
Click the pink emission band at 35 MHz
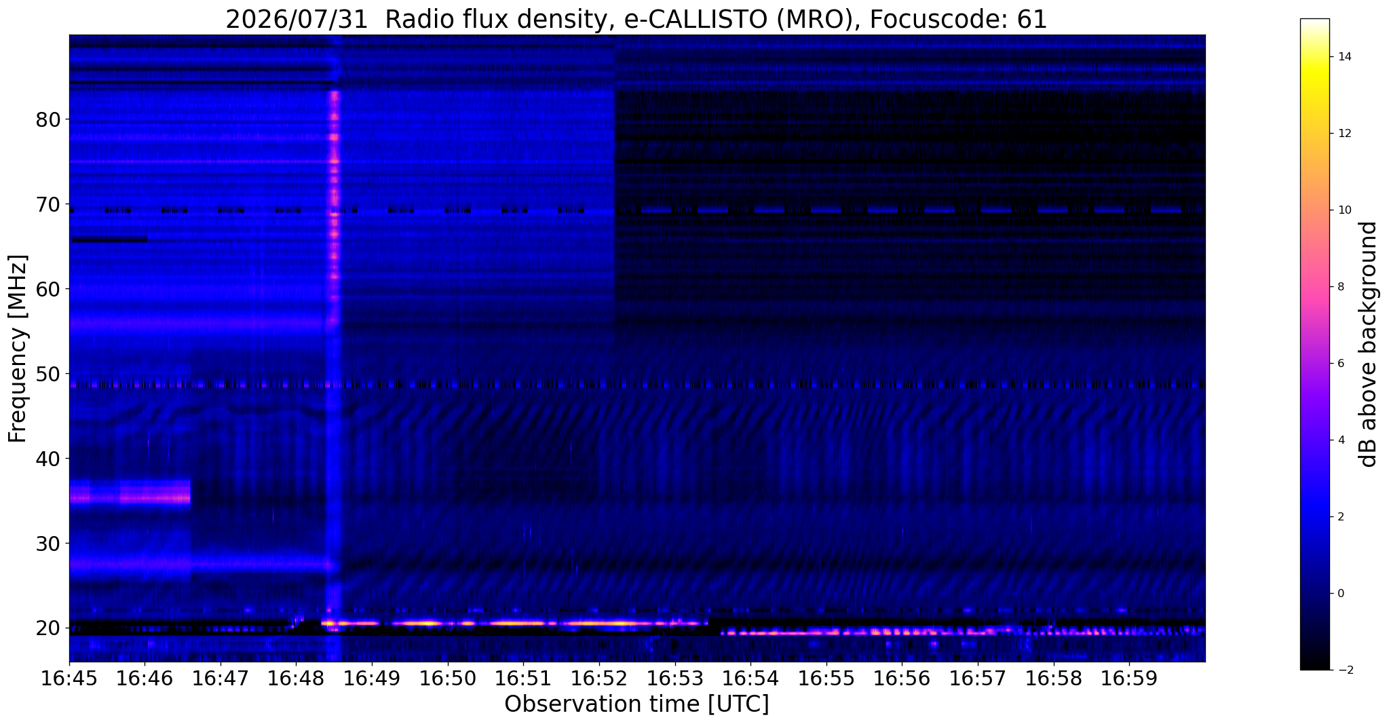coord(130,498)
